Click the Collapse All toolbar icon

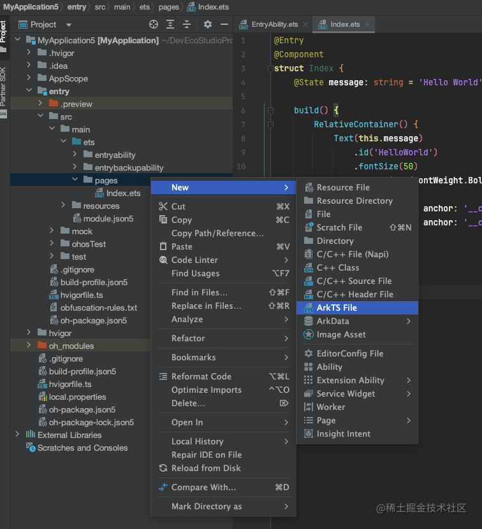[x=187, y=24]
